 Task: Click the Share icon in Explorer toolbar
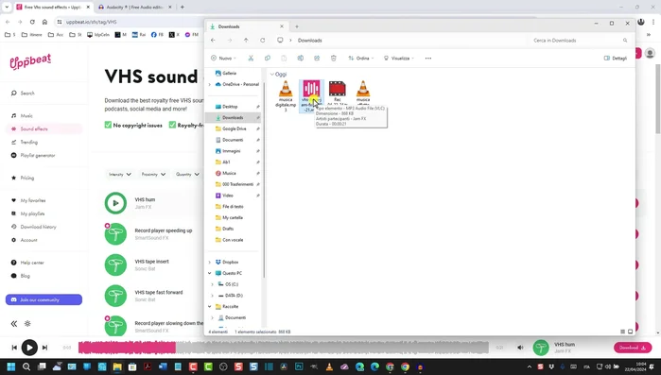[317, 58]
